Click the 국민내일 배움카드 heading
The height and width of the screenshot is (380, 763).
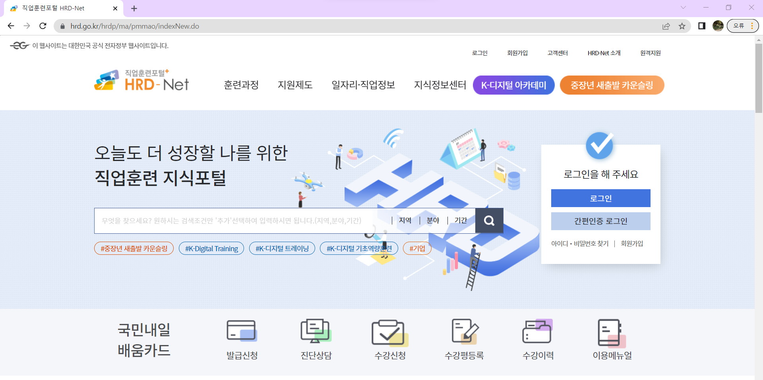coord(144,340)
